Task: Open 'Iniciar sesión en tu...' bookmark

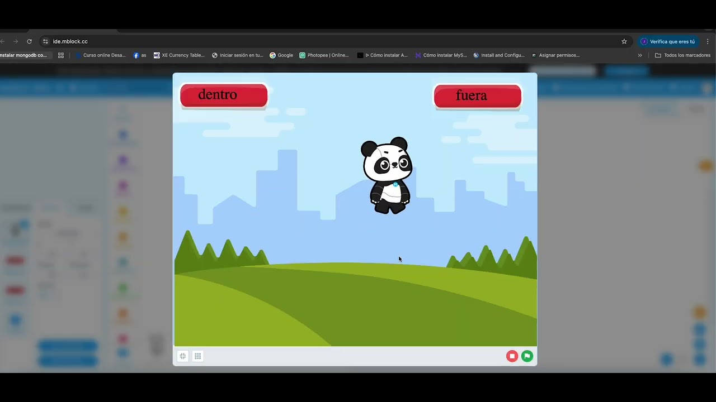Action: pos(237,55)
